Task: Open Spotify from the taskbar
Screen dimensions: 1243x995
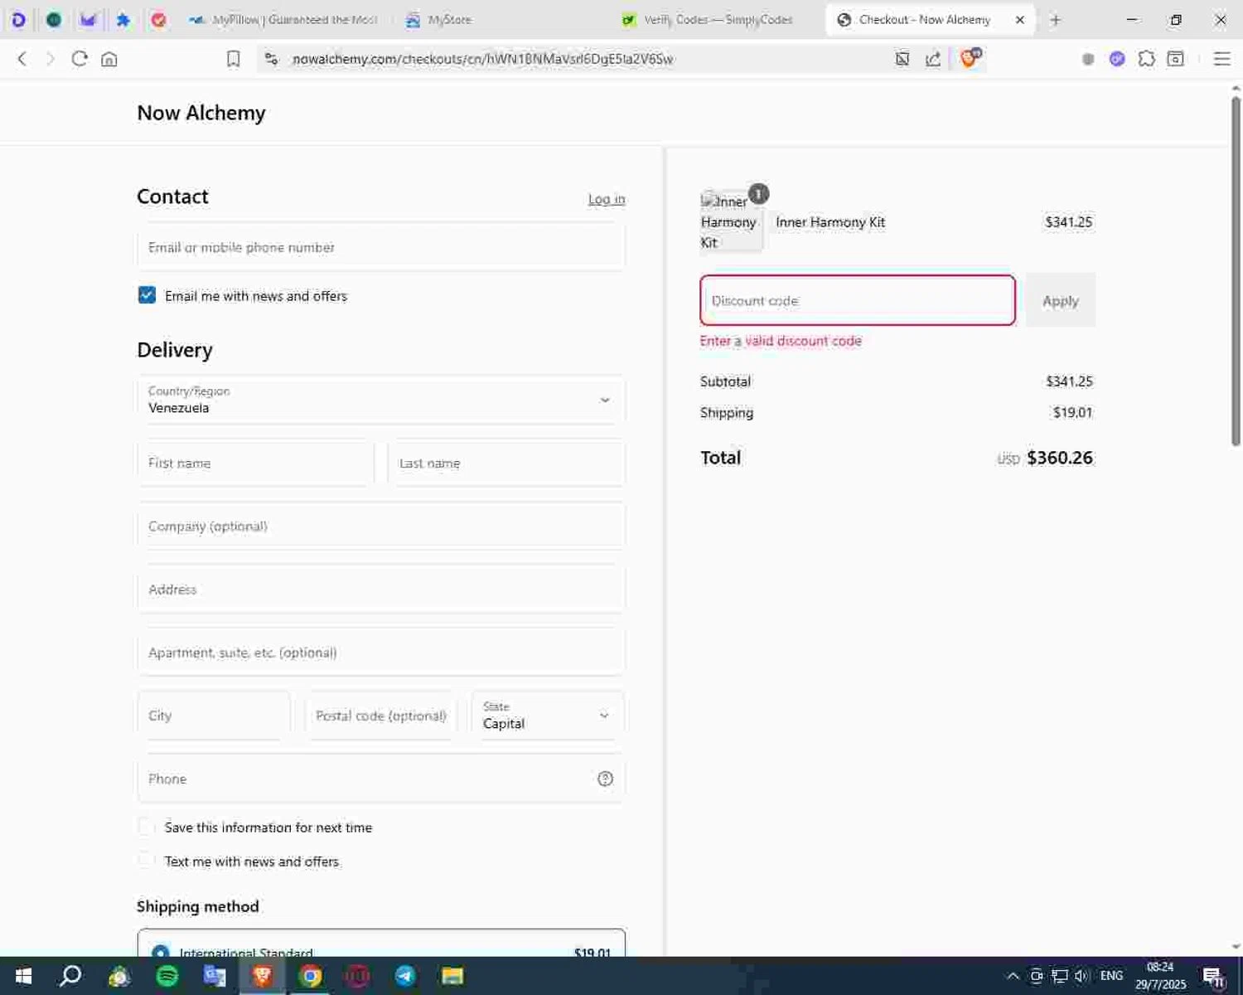Action: click(x=167, y=976)
